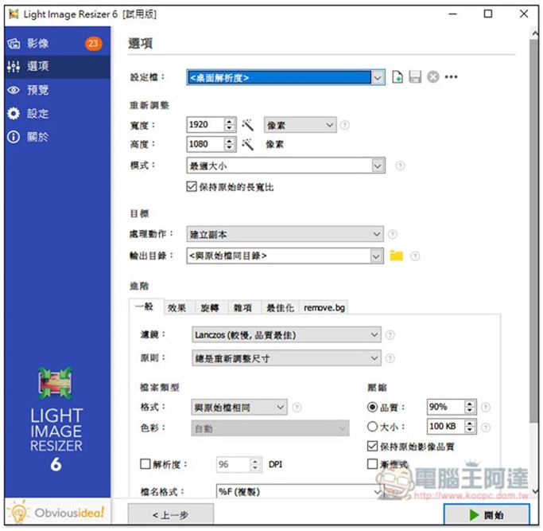This screenshot has width=543, height=531.
Task: Open the remove.bg tab
Action: pyautogui.click(x=324, y=307)
